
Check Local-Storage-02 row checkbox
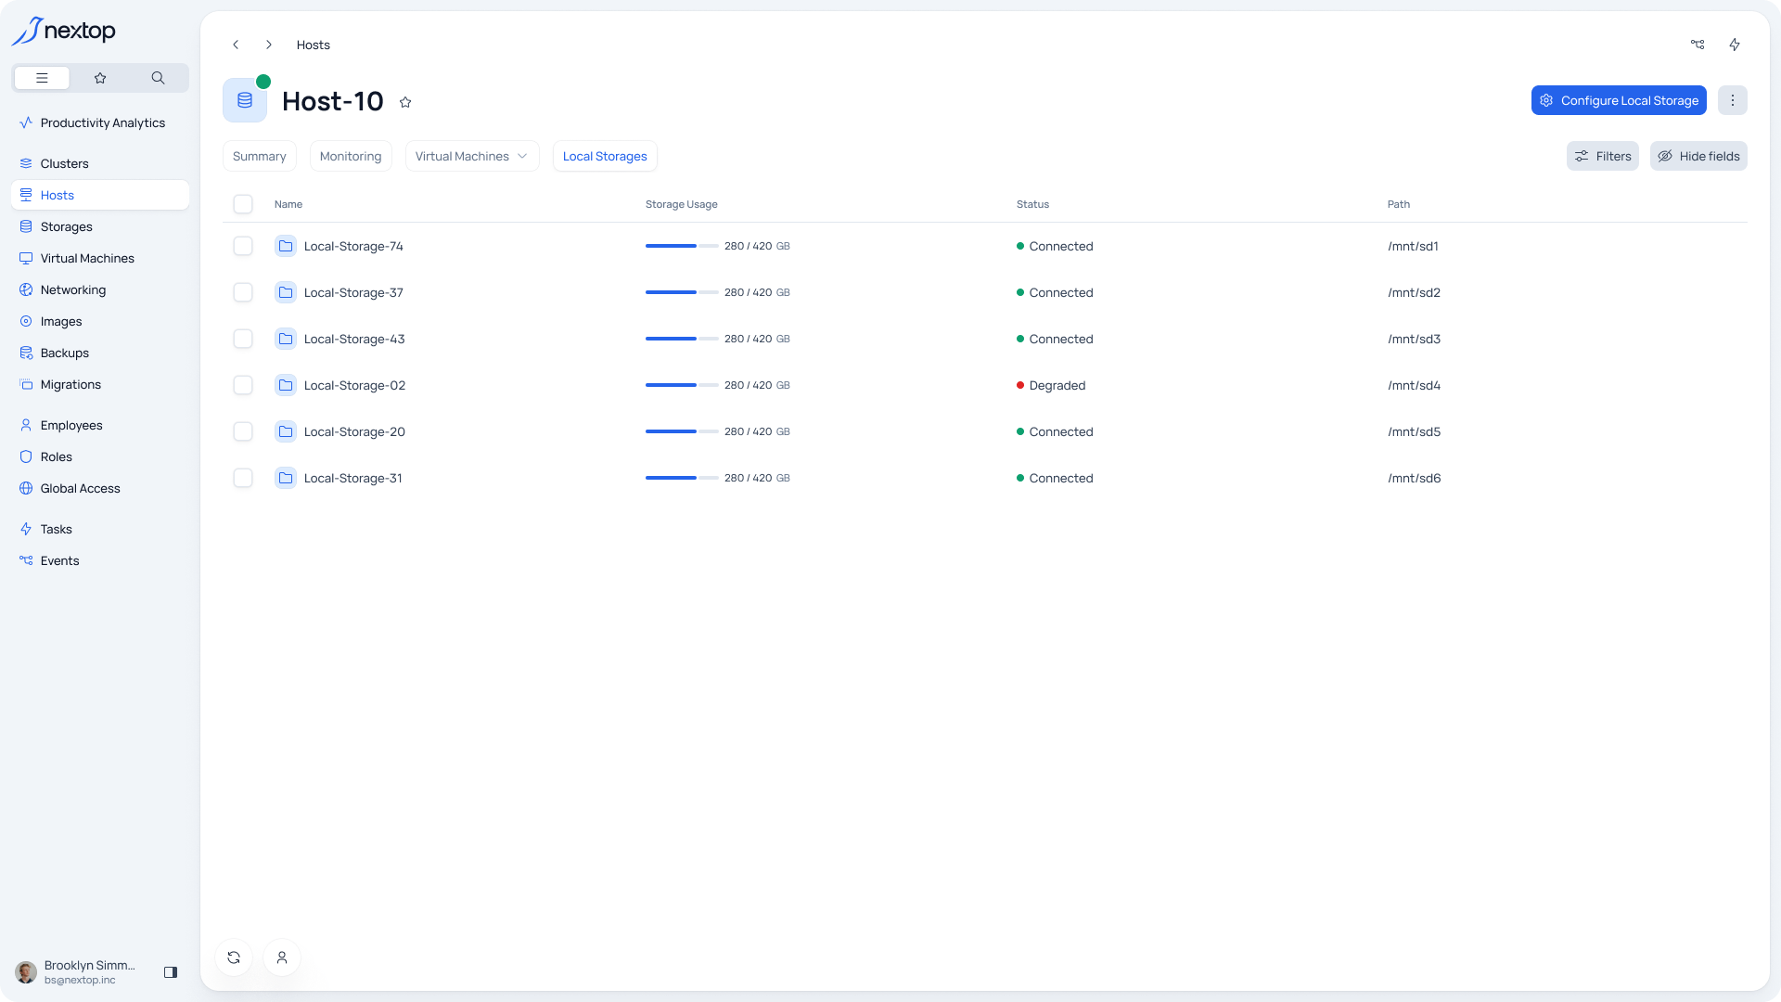click(x=243, y=385)
